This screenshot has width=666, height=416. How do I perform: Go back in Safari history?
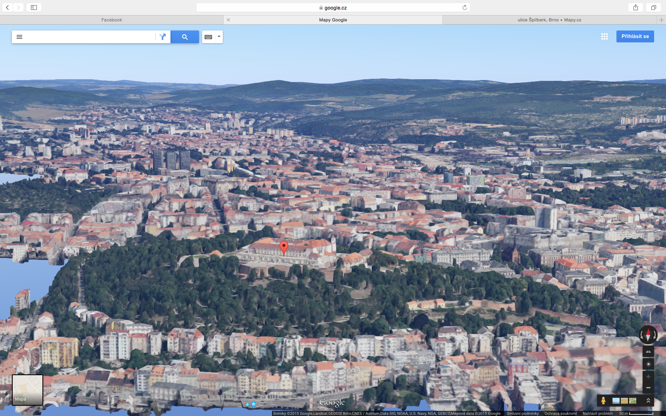(7, 8)
